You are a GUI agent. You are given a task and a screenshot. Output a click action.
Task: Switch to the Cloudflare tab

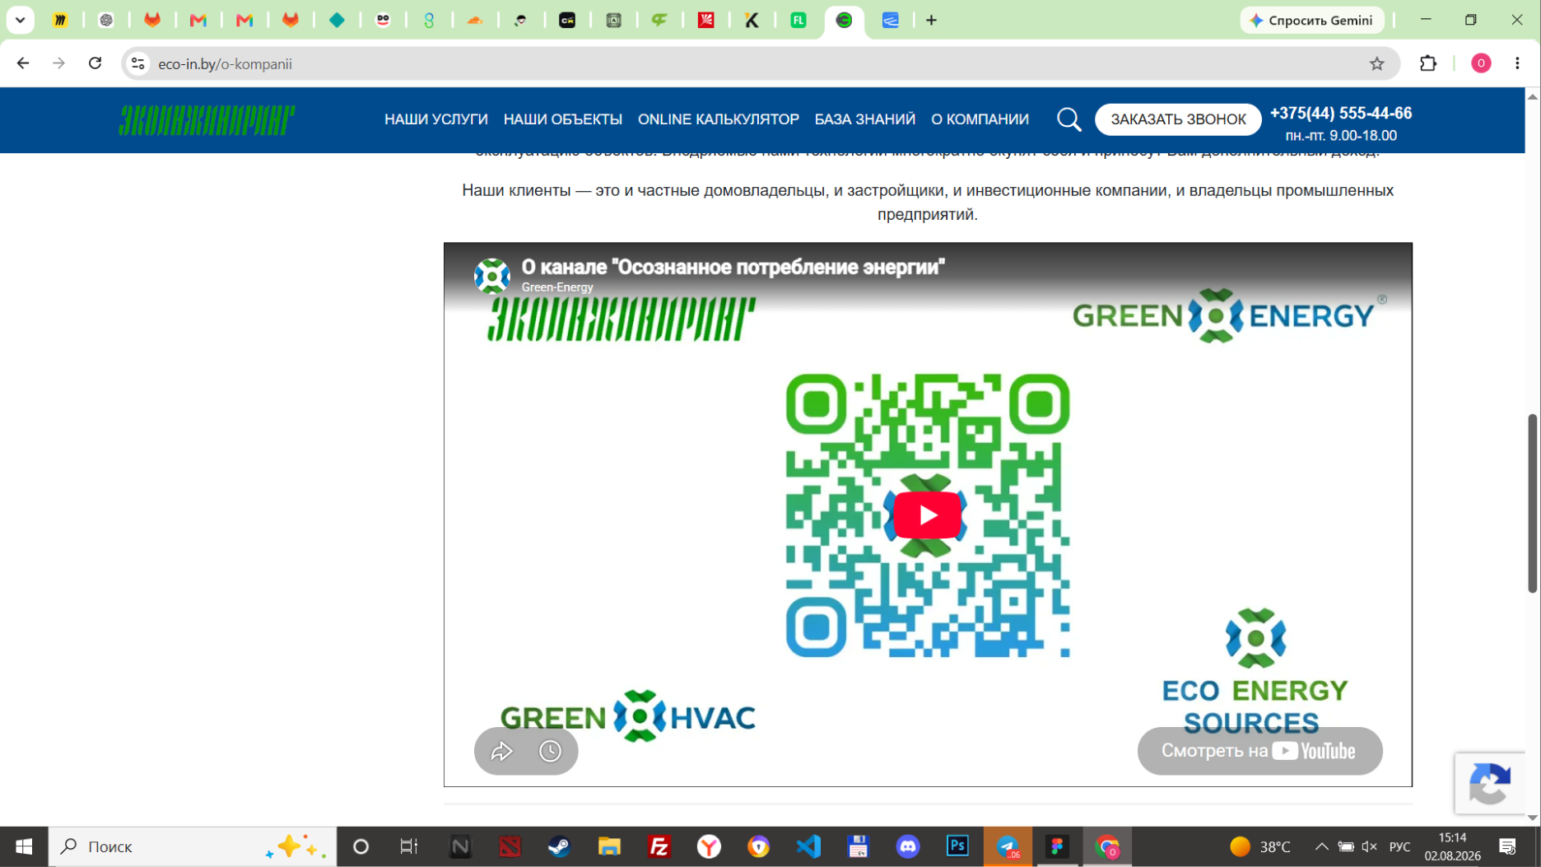pyautogui.click(x=475, y=21)
